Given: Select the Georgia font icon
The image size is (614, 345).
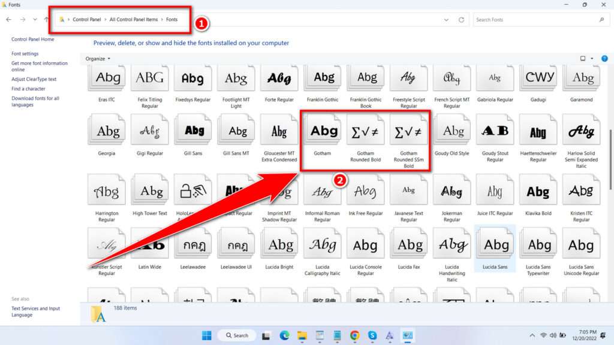Looking at the screenshot, I should 107,129.
